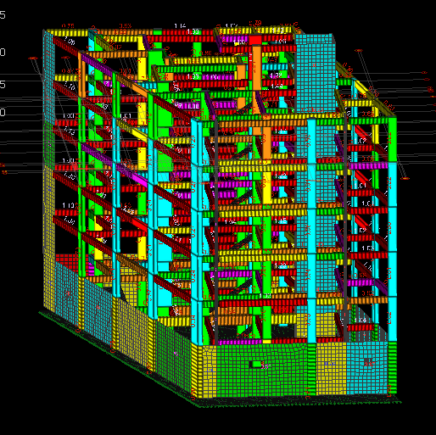
Task: Click the white 1.07 label on right frame
Action: [x=360, y=141]
